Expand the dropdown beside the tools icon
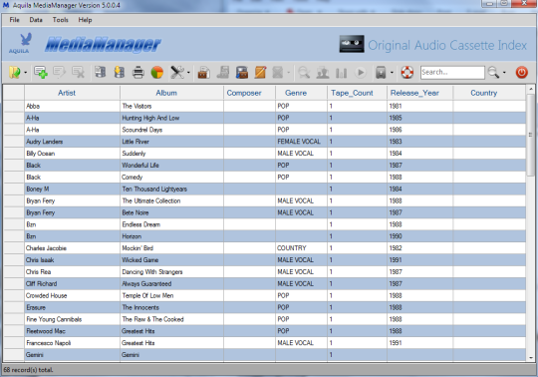 [188, 73]
